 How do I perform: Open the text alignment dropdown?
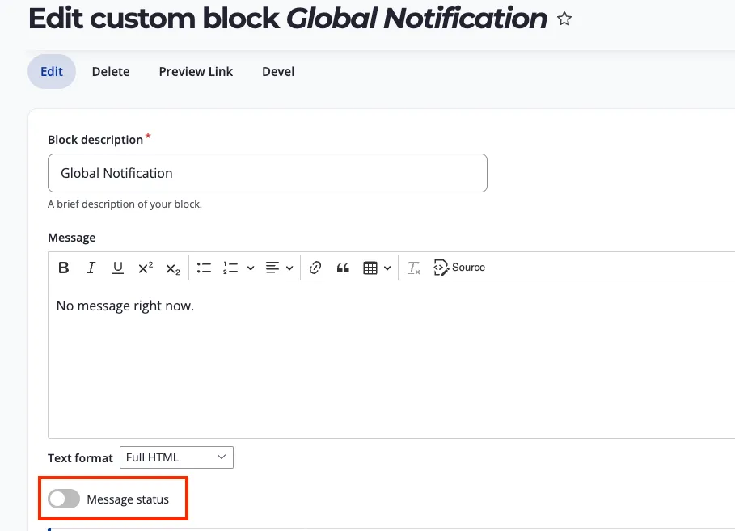pos(280,268)
